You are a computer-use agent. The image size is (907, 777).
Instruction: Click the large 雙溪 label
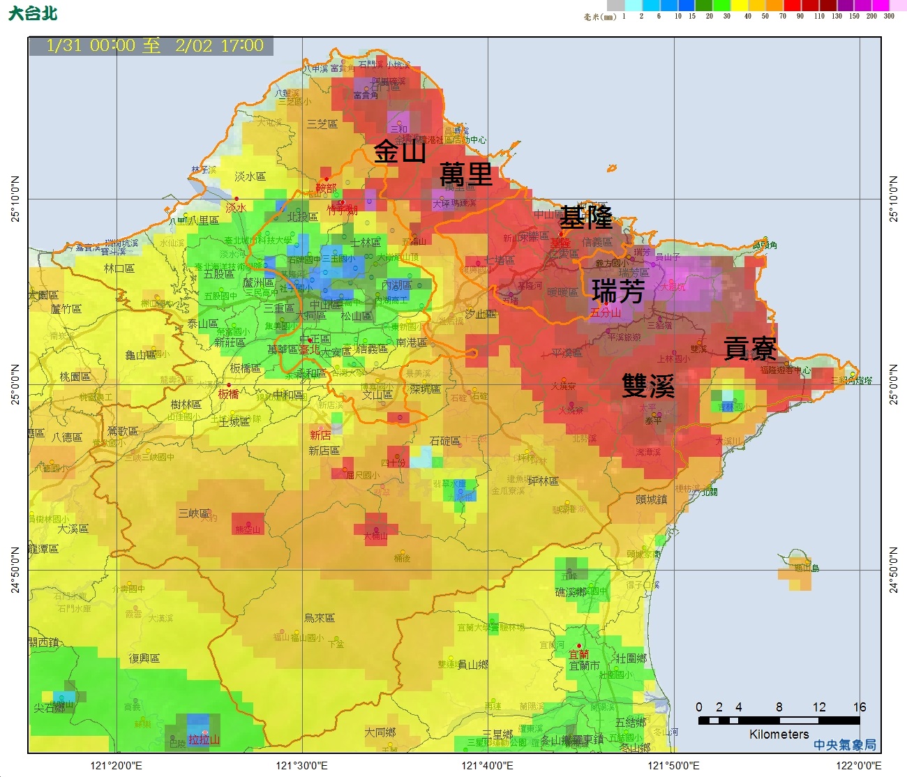(x=648, y=386)
